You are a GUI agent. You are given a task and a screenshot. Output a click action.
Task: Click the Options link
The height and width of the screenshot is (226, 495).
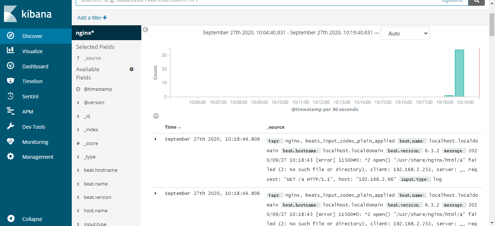[x=452, y=1]
